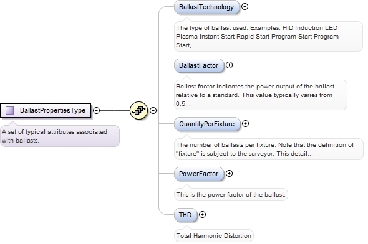Click the purple square type icon
368x244 pixels.
pos(9,110)
